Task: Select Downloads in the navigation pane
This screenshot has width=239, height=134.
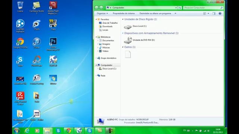Action: point(106,26)
